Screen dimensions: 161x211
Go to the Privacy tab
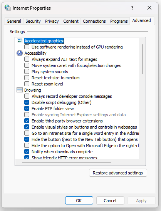(x=52, y=21)
